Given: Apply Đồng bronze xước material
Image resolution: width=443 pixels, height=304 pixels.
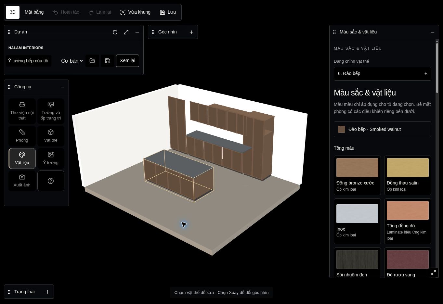Looking at the screenshot, I should click(x=357, y=175).
